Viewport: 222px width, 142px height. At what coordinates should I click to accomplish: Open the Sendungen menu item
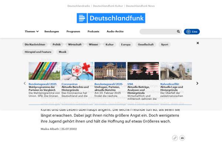[51, 31]
